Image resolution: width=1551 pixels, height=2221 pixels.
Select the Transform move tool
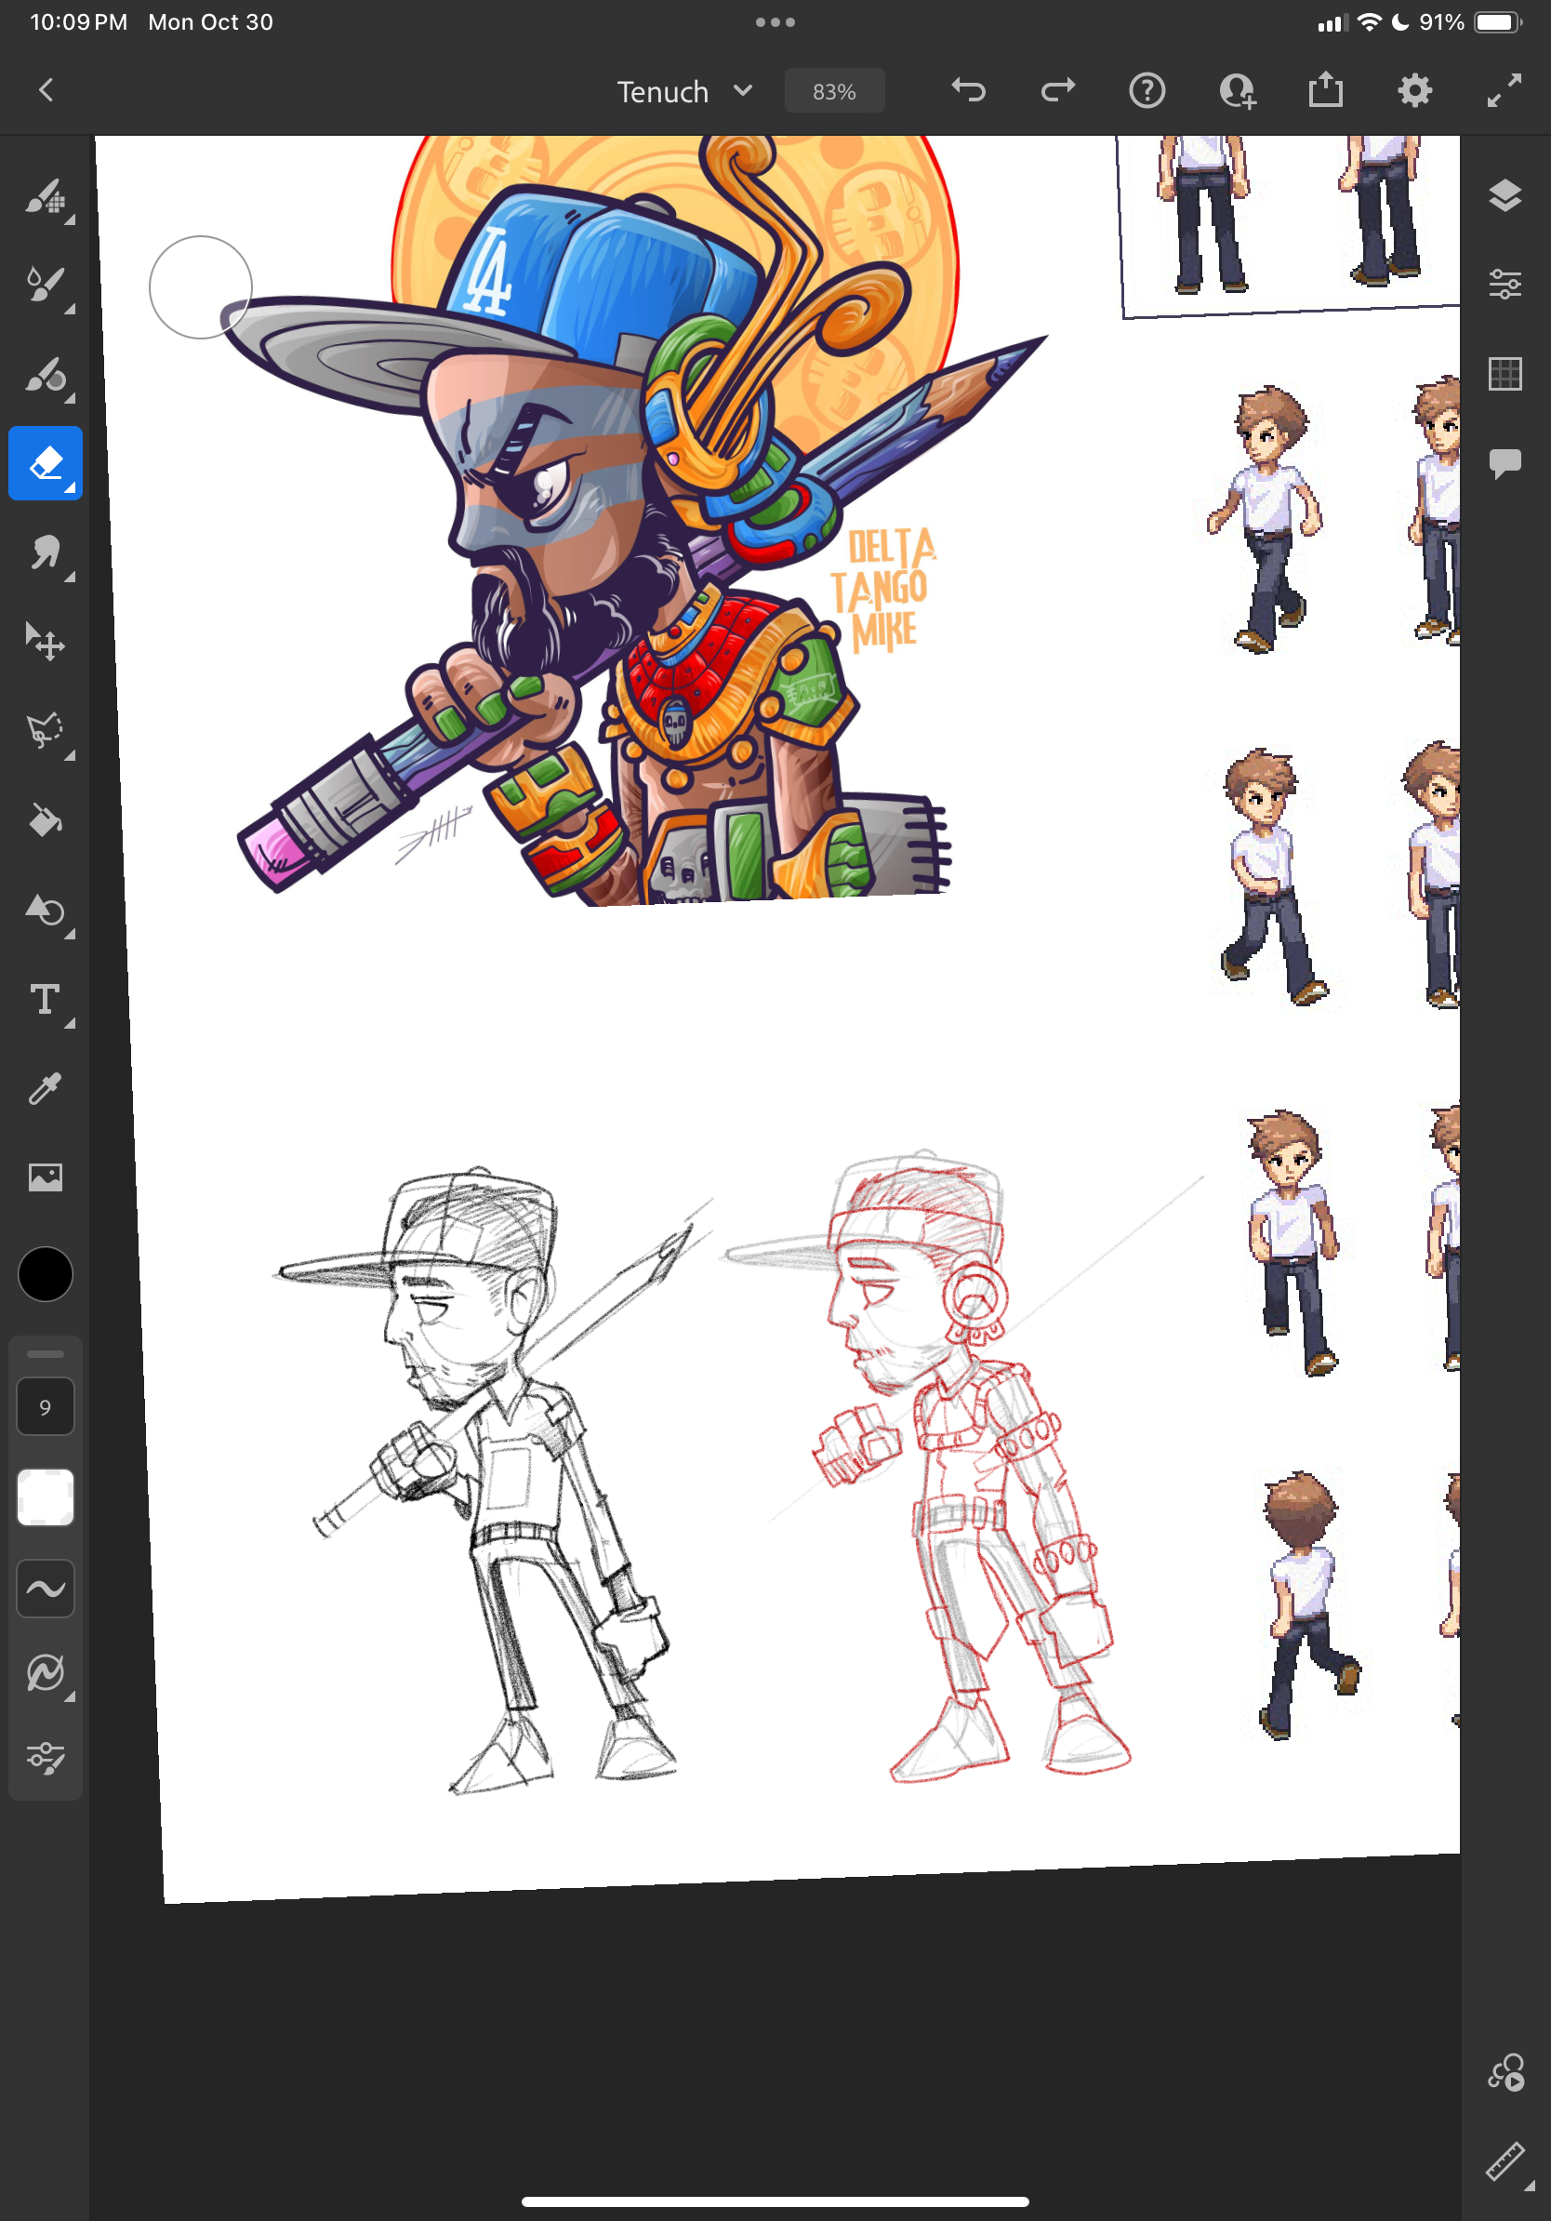pos(46,642)
